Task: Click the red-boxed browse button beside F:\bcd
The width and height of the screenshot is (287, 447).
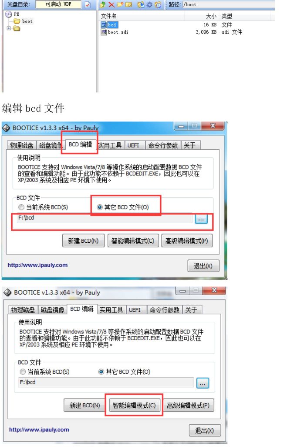Action: pyautogui.click(x=201, y=219)
